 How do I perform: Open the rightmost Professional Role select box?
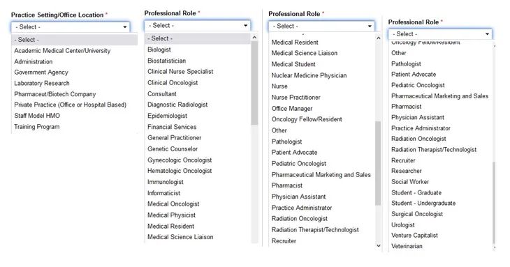pyautogui.click(x=439, y=33)
